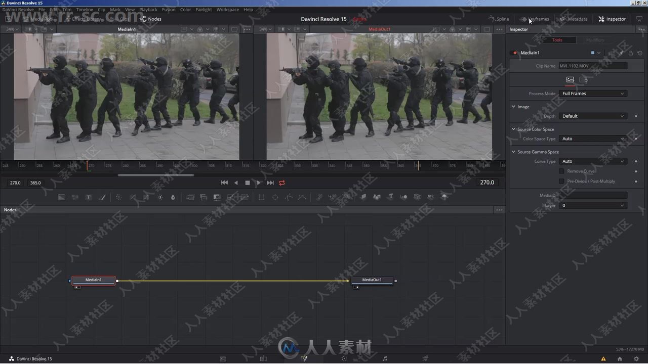Open the Project Manager home icon
This screenshot has width=648, height=364.
(620, 359)
